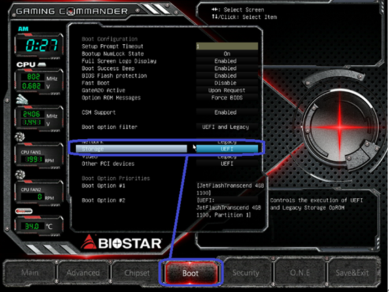Image resolution: width=389 pixels, height=292 pixels.
Task: Open the O.N.E tab
Action: 300,272
